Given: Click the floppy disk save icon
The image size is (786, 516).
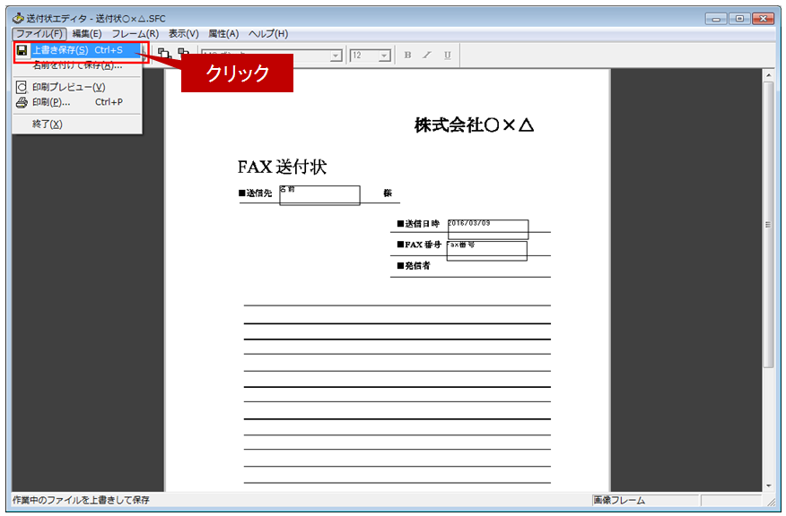Looking at the screenshot, I should [22, 50].
